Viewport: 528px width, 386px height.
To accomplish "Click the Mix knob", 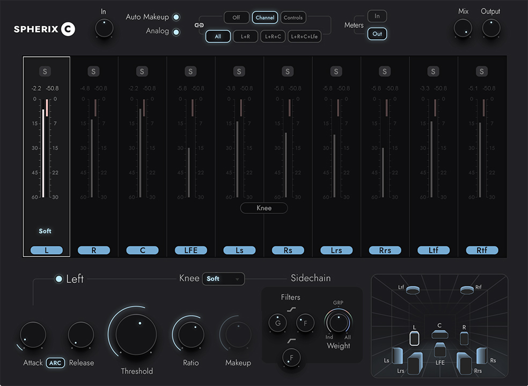I will coord(463,28).
